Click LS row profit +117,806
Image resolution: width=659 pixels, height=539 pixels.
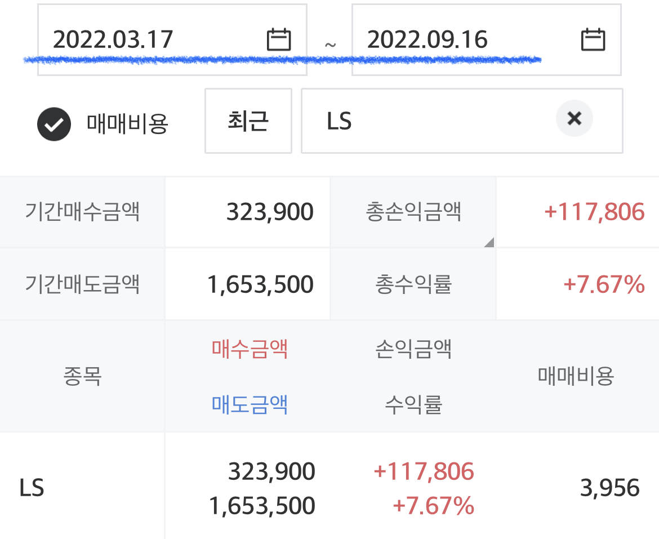pos(424,471)
